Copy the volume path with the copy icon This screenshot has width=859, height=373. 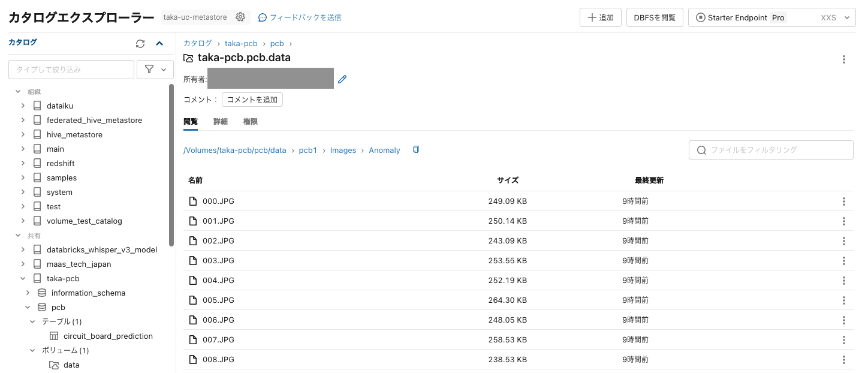click(416, 149)
